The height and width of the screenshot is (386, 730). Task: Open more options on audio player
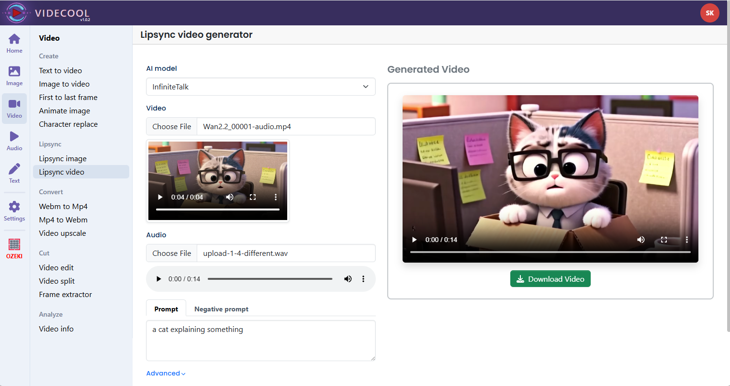tap(363, 279)
